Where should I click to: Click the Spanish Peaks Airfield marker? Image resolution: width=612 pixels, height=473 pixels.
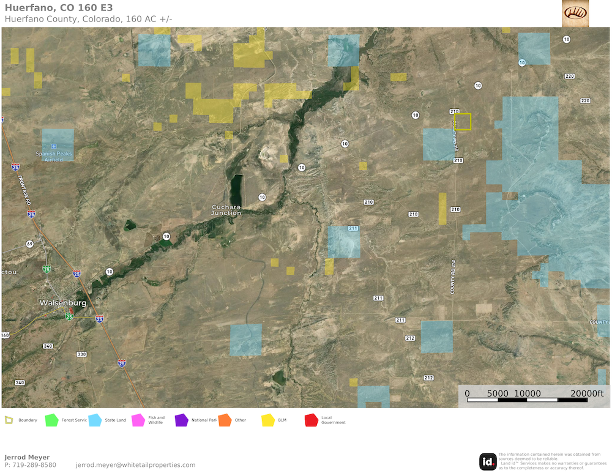point(54,146)
